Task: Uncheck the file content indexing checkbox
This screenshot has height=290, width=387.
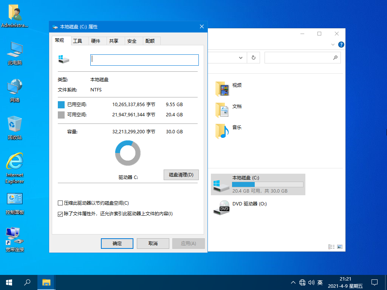Action: 60,214
